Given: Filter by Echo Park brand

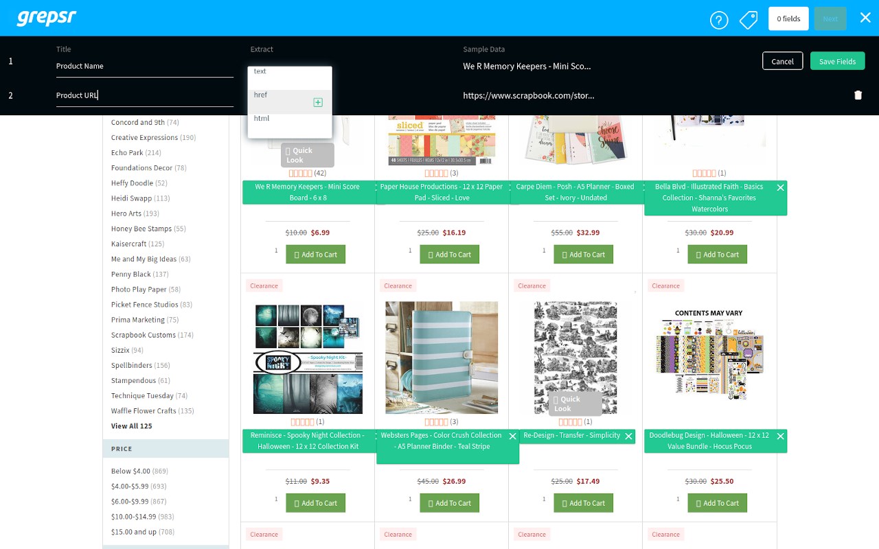Looking at the screenshot, I should 136,153.
